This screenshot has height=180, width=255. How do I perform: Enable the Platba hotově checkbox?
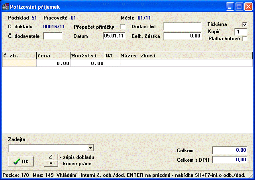coord(245,39)
